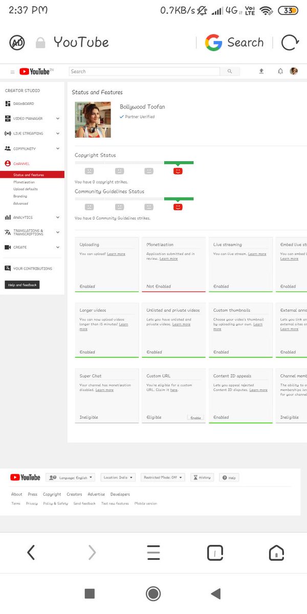Open Your Contributions
The height and width of the screenshot is (614, 307).
[28, 269]
